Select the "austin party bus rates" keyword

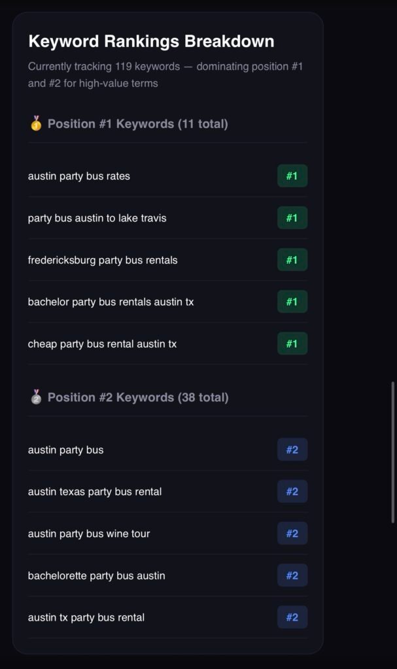(x=79, y=176)
